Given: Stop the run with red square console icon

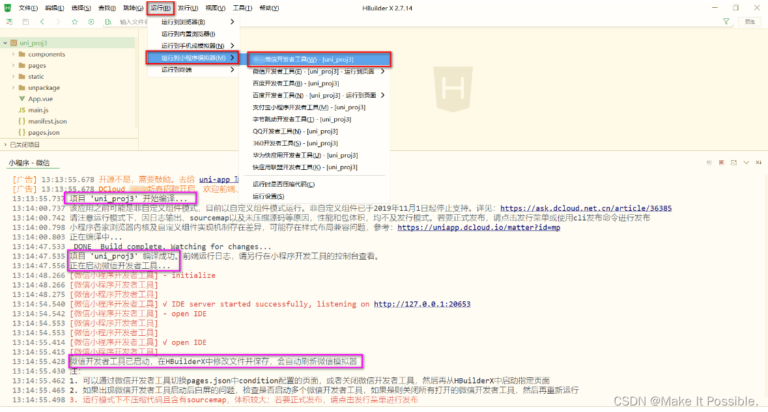Looking at the screenshot, I should (722, 163).
